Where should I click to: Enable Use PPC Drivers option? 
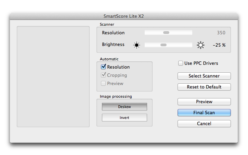(180, 63)
